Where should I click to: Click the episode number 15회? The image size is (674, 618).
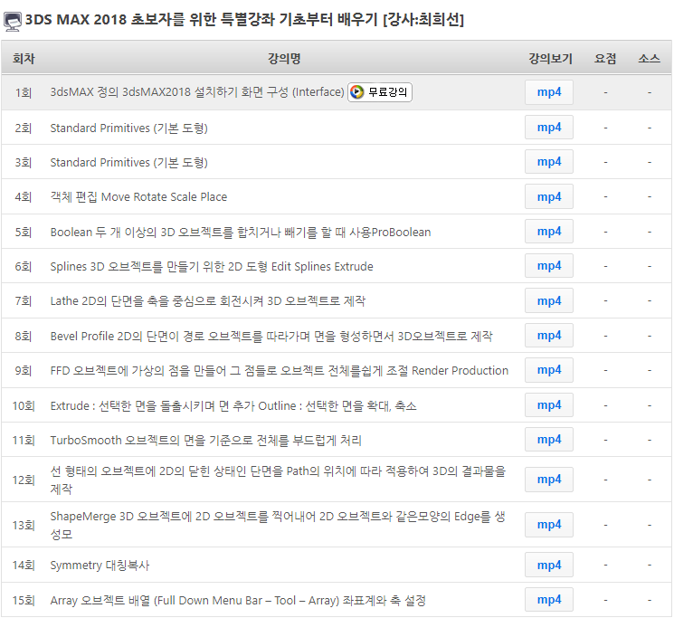coord(24,601)
